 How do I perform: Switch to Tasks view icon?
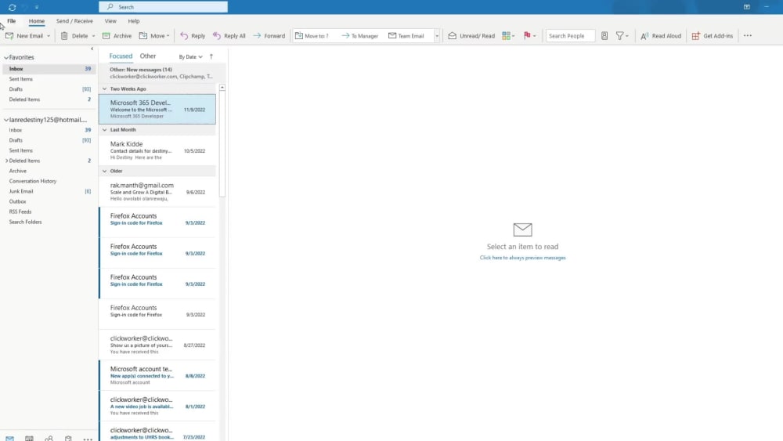click(x=68, y=438)
